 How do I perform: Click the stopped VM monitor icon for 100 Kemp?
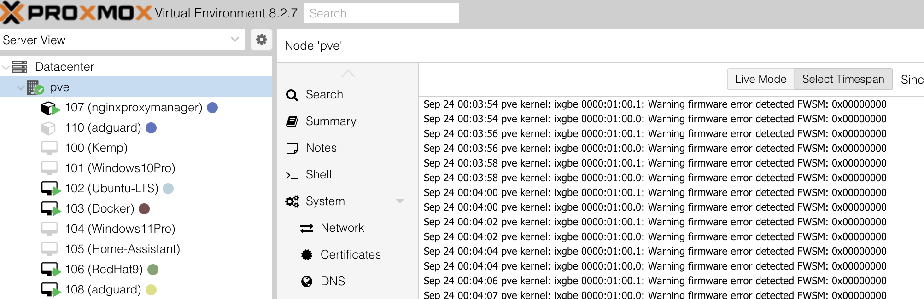coord(49,148)
